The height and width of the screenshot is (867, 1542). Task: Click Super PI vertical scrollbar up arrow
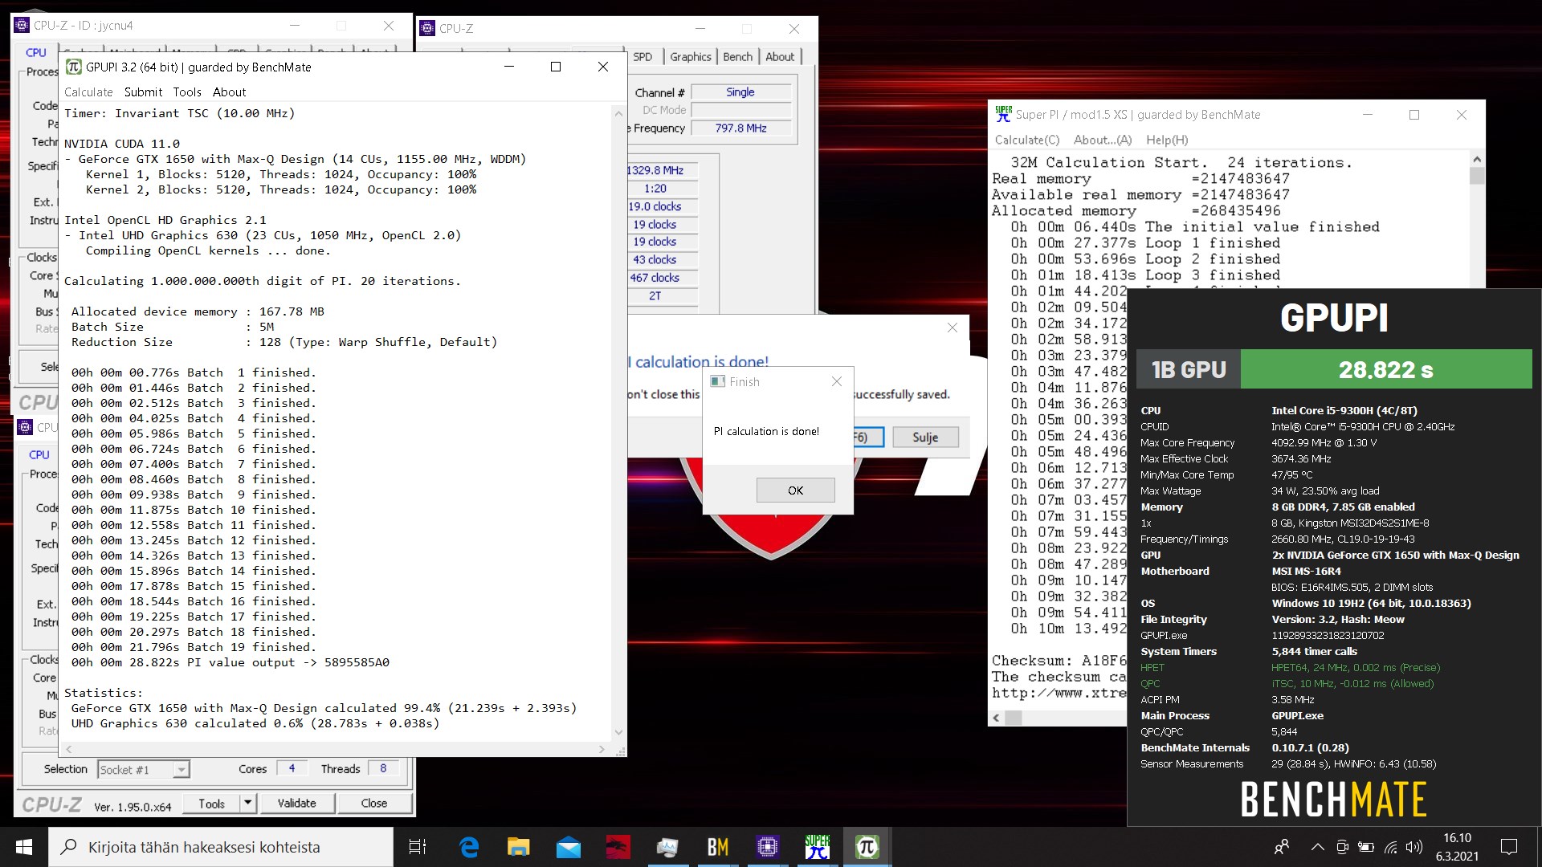coord(1476,158)
